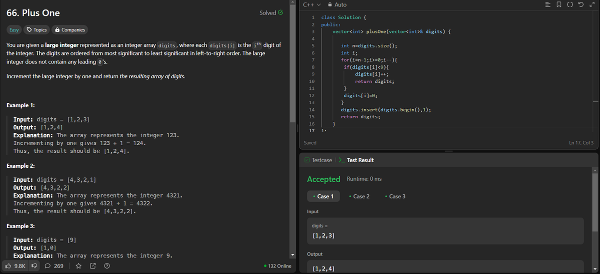The image size is (600, 274).
Task: Click the lock icon next to Auto
Action: [330, 4]
